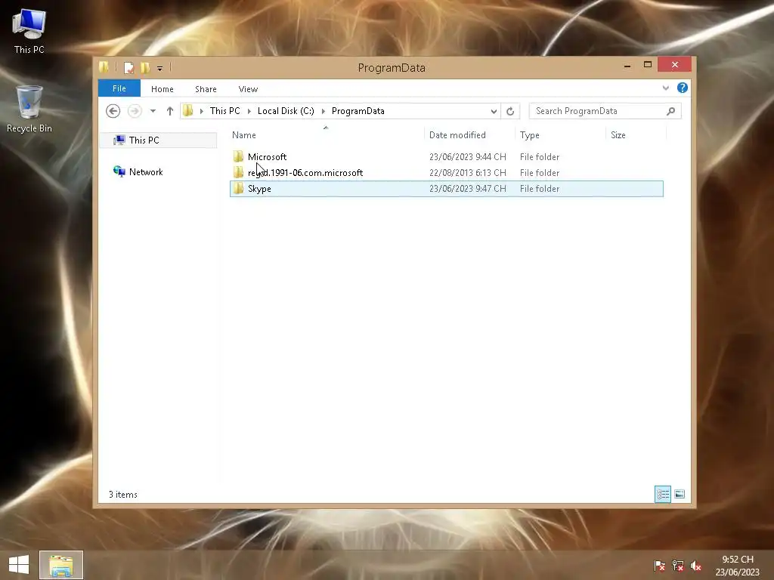
Task: Go up one folder level
Action: tap(170, 111)
